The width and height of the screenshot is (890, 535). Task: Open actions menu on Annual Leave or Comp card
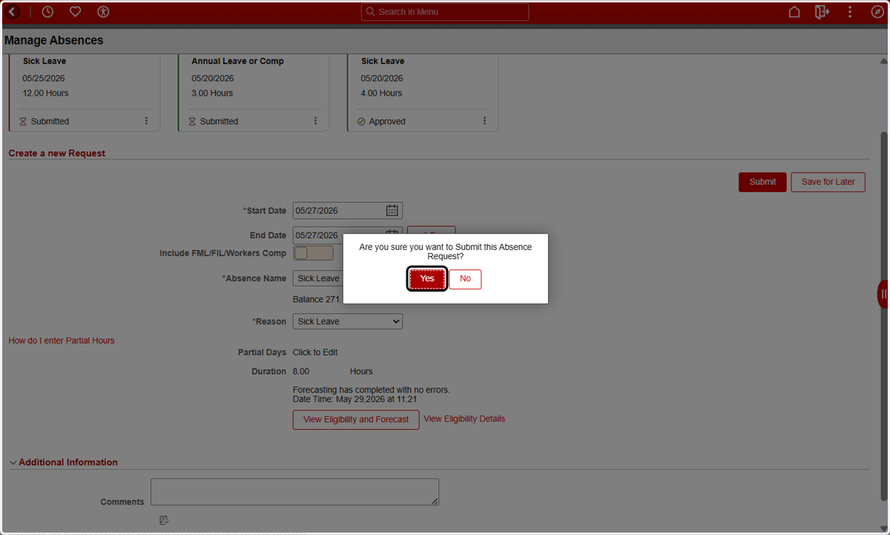click(315, 121)
